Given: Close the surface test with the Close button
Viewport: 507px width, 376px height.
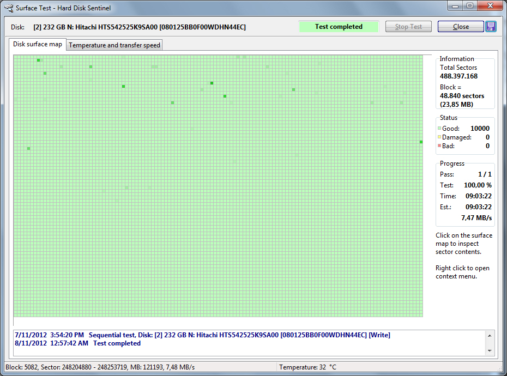Looking at the screenshot, I should coord(461,27).
